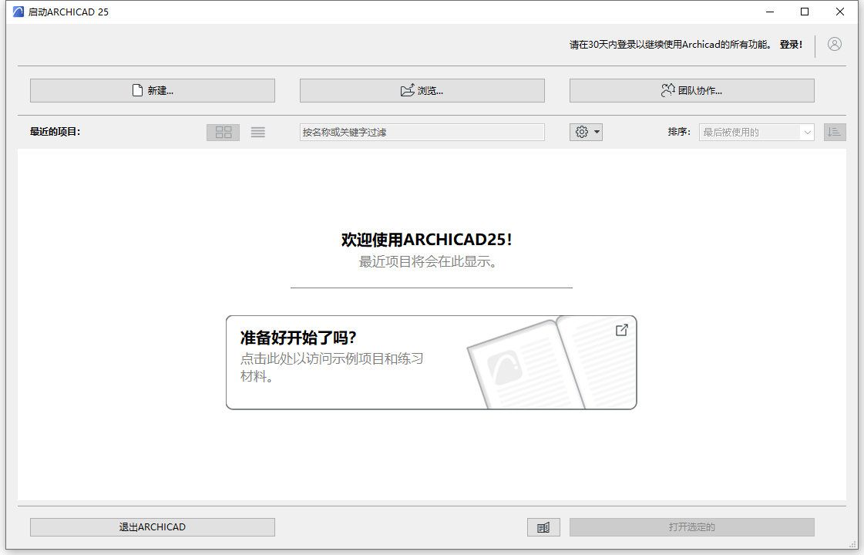Click the 最近项目将会在此显示。 text
864x555 pixels.
click(x=429, y=262)
